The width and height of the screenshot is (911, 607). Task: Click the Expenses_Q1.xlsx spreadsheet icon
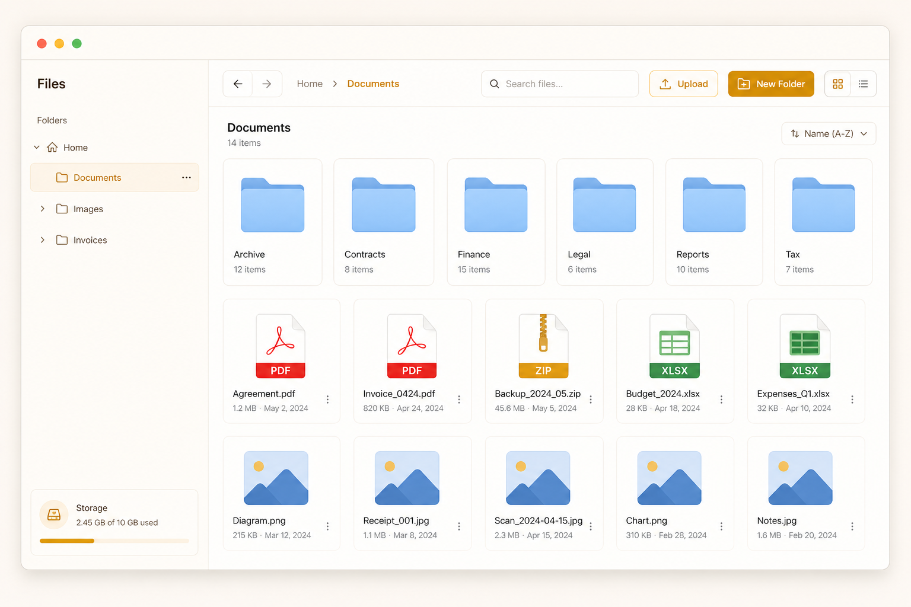805,346
